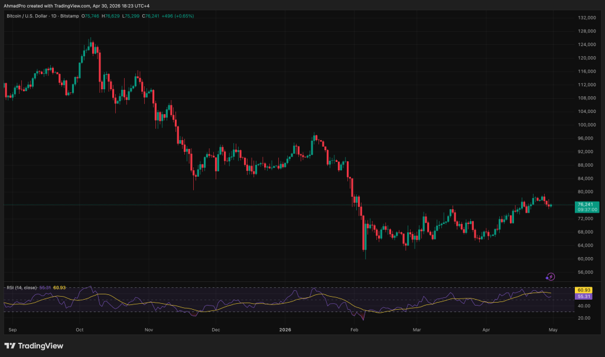The image size is (605, 357).
Task: Click the Open value O75,746 in legend
Action: (92, 16)
